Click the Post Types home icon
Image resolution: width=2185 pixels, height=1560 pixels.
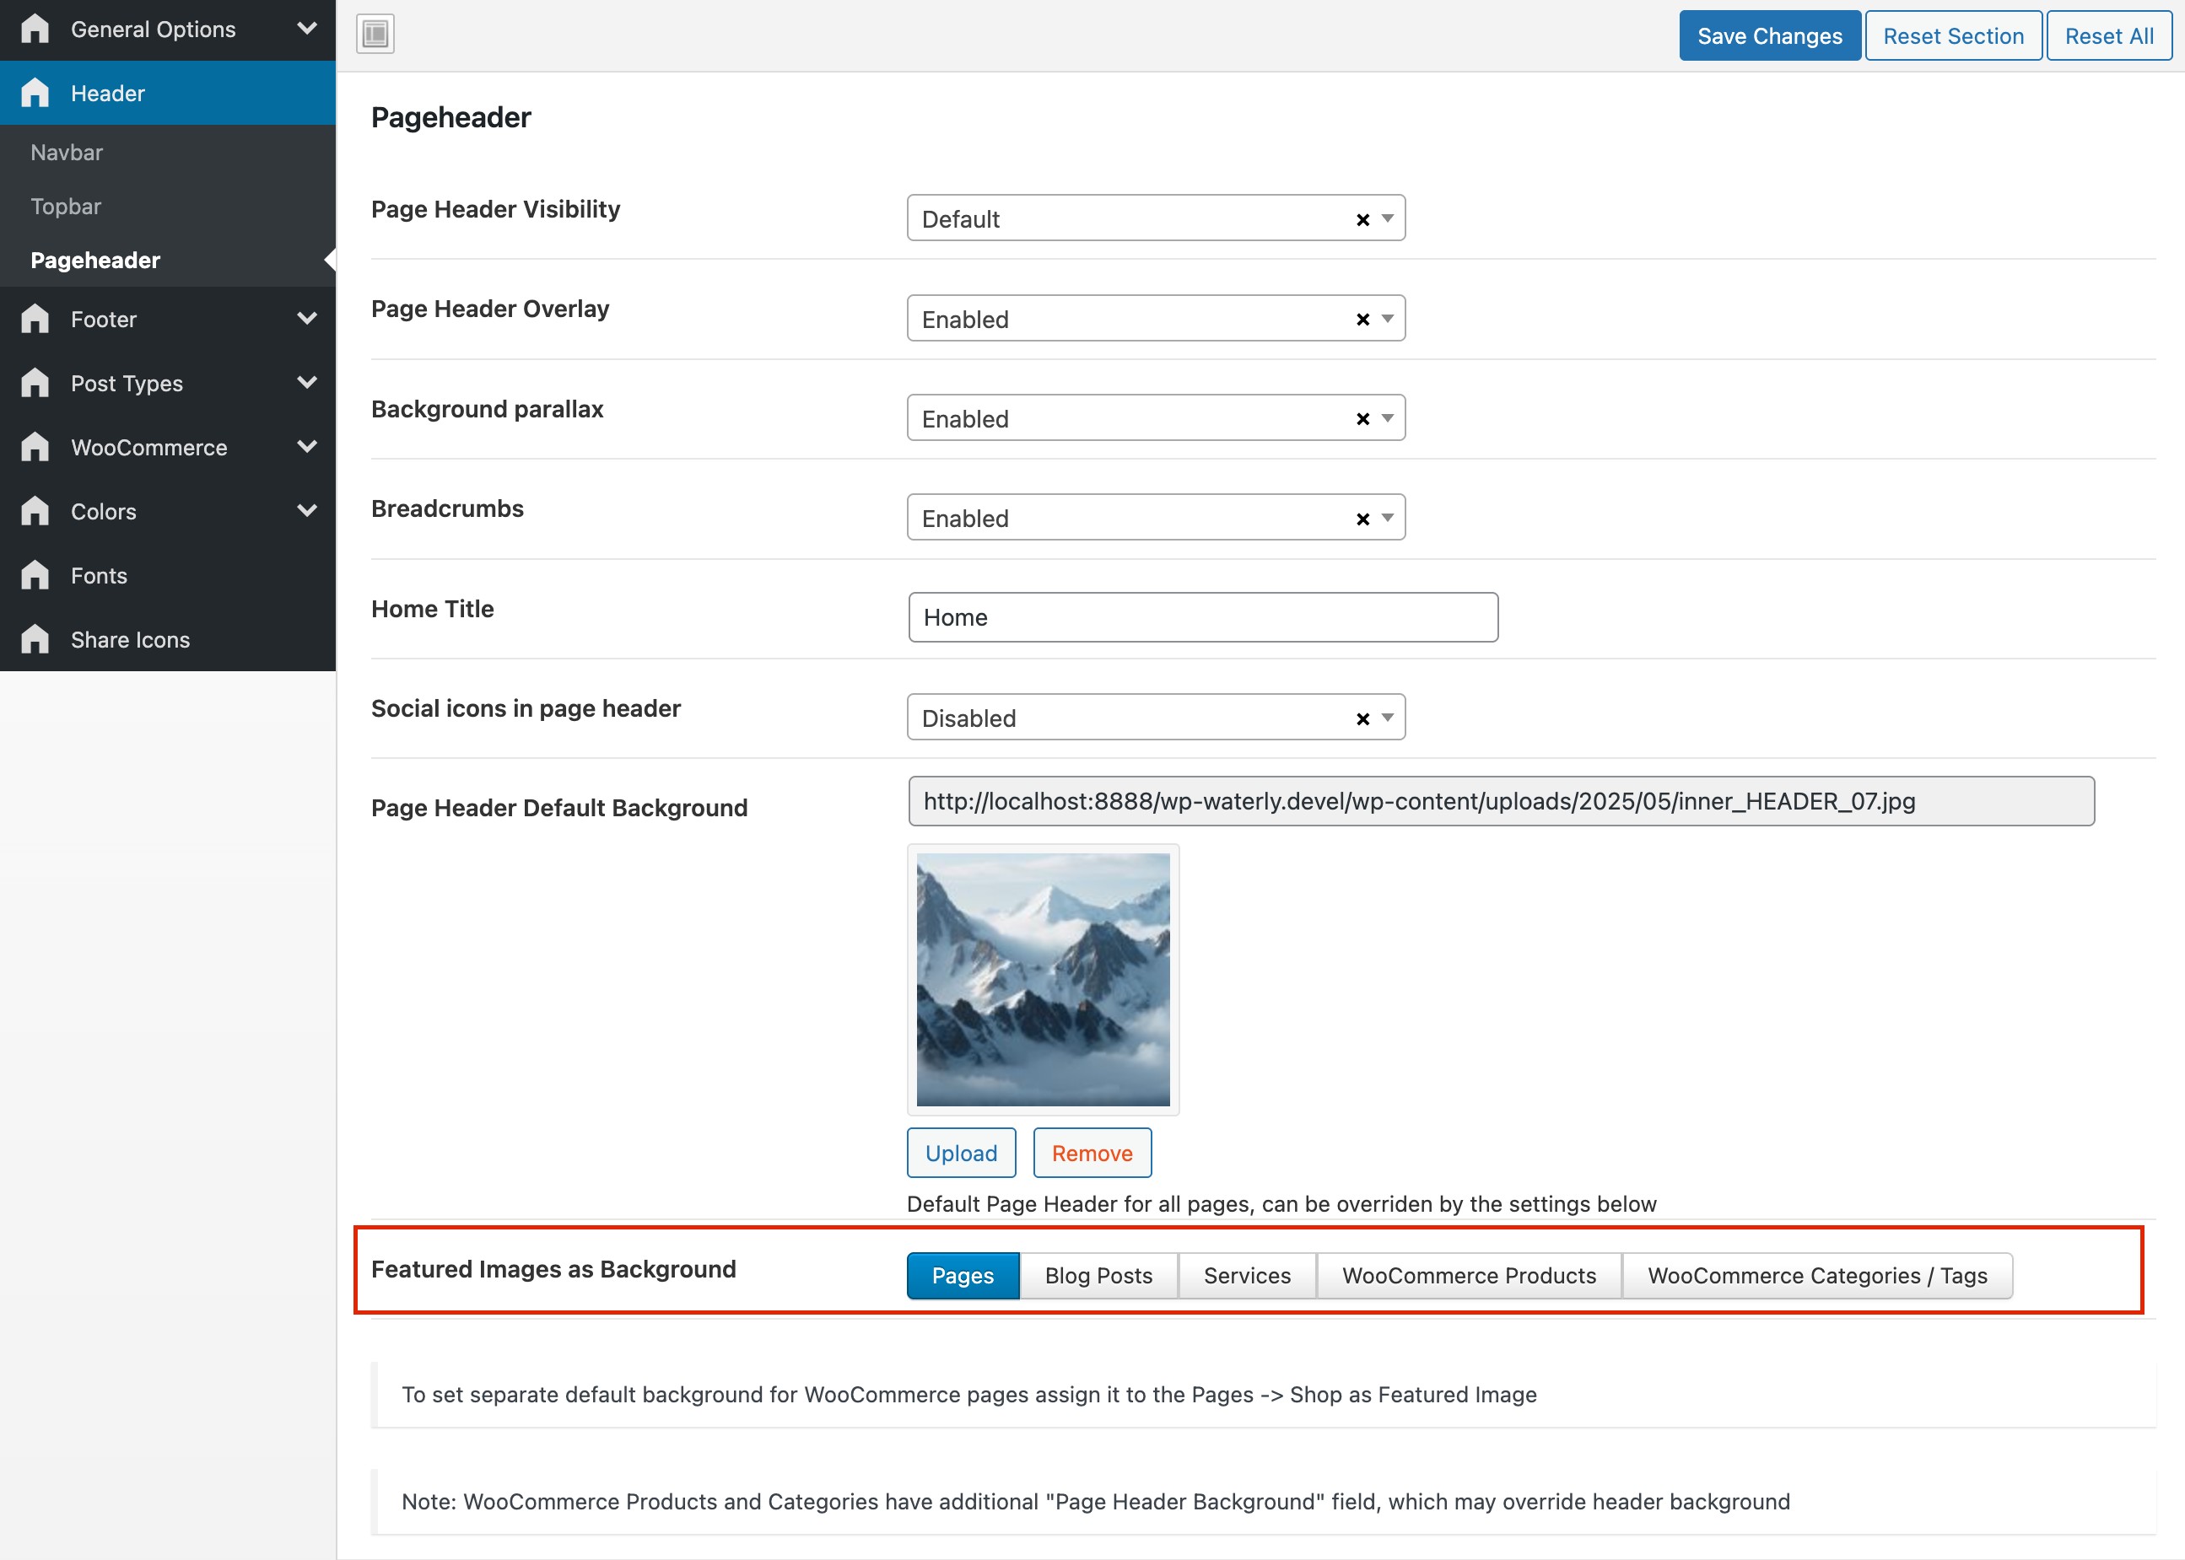tap(35, 382)
